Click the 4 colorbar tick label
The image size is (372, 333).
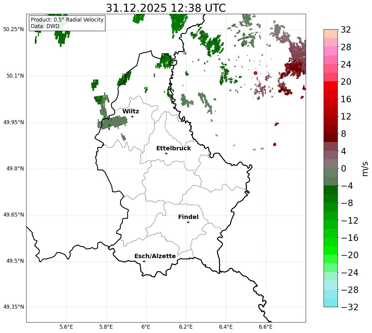point(343,151)
